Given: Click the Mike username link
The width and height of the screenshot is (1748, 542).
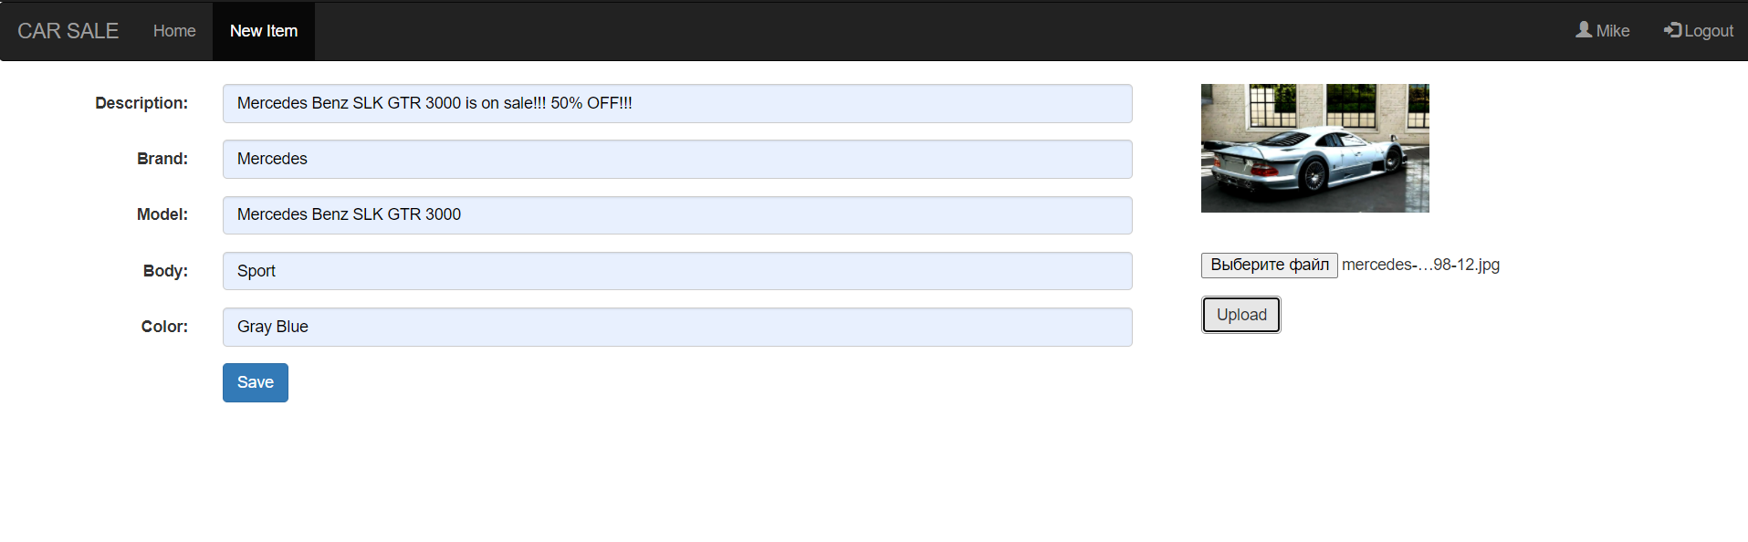Looking at the screenshot, I should [x=1612, y=31].
